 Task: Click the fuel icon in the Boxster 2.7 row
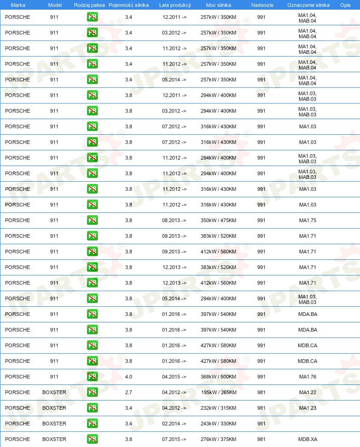(x=92, y=392)
